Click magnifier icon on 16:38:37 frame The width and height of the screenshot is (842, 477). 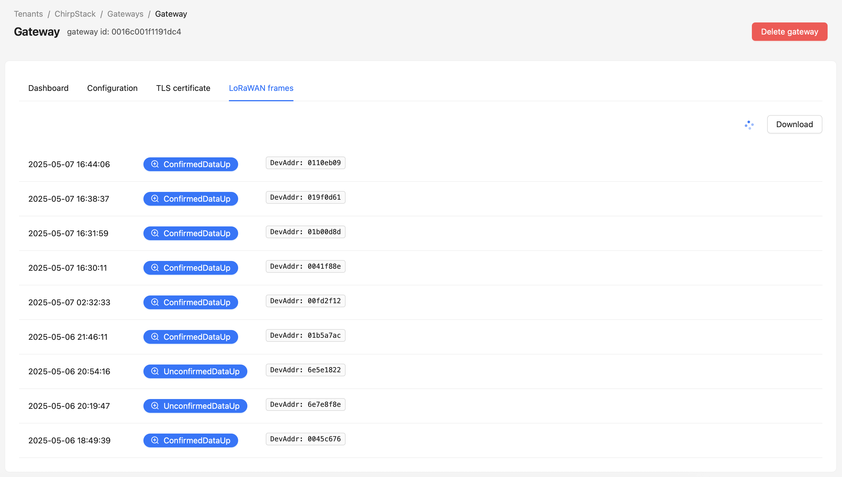(x=155, y=199)
